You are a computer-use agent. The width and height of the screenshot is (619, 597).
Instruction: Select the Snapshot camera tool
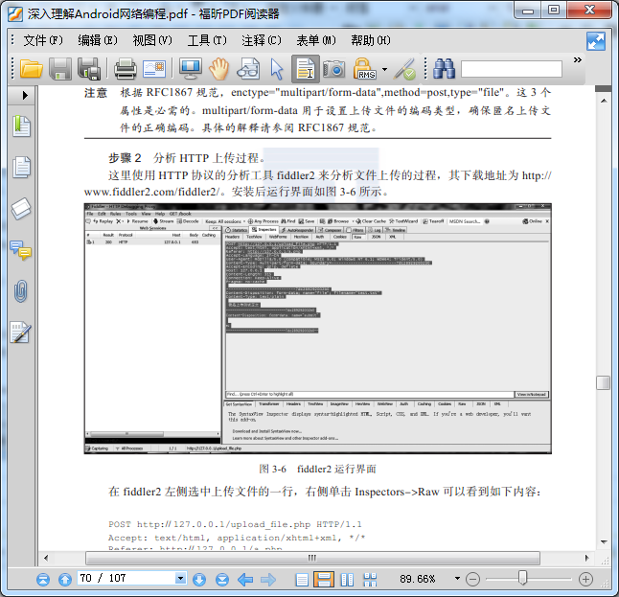click(334, 69)
